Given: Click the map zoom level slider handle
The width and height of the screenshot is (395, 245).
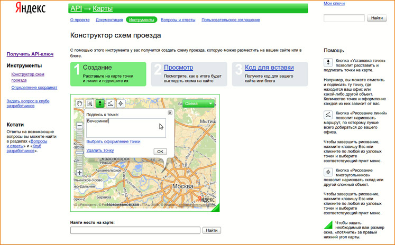Looking at the screenshot, I should 80,153.
